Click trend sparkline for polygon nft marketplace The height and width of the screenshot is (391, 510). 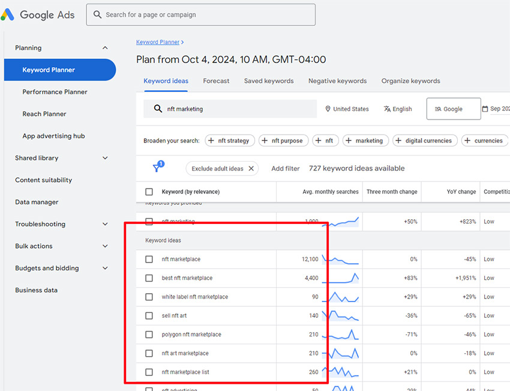click(340, 335)
